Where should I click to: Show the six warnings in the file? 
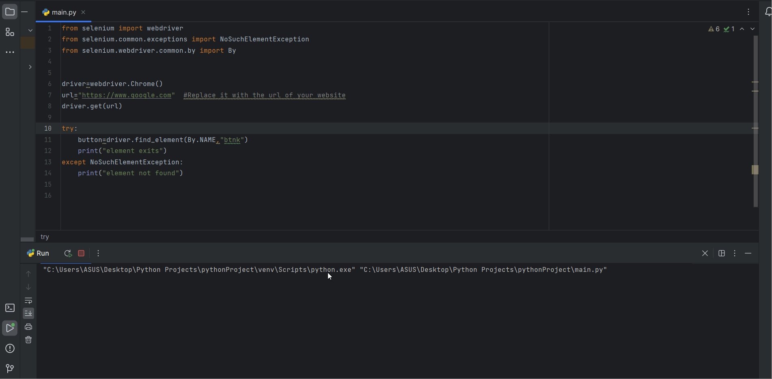(714, 29)
